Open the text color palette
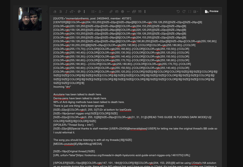The image size is (243, 167). pos(79,12)
